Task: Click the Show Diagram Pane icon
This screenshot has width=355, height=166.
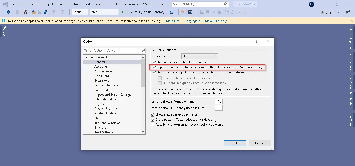Action: click(x=202, y=12)
